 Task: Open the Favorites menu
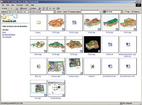click(x=20, y=5)
